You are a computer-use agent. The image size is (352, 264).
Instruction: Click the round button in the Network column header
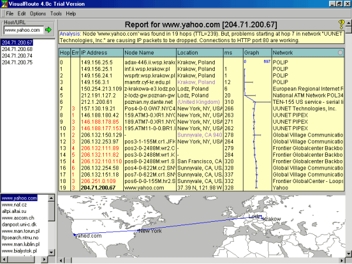click(x=340, y=53)
